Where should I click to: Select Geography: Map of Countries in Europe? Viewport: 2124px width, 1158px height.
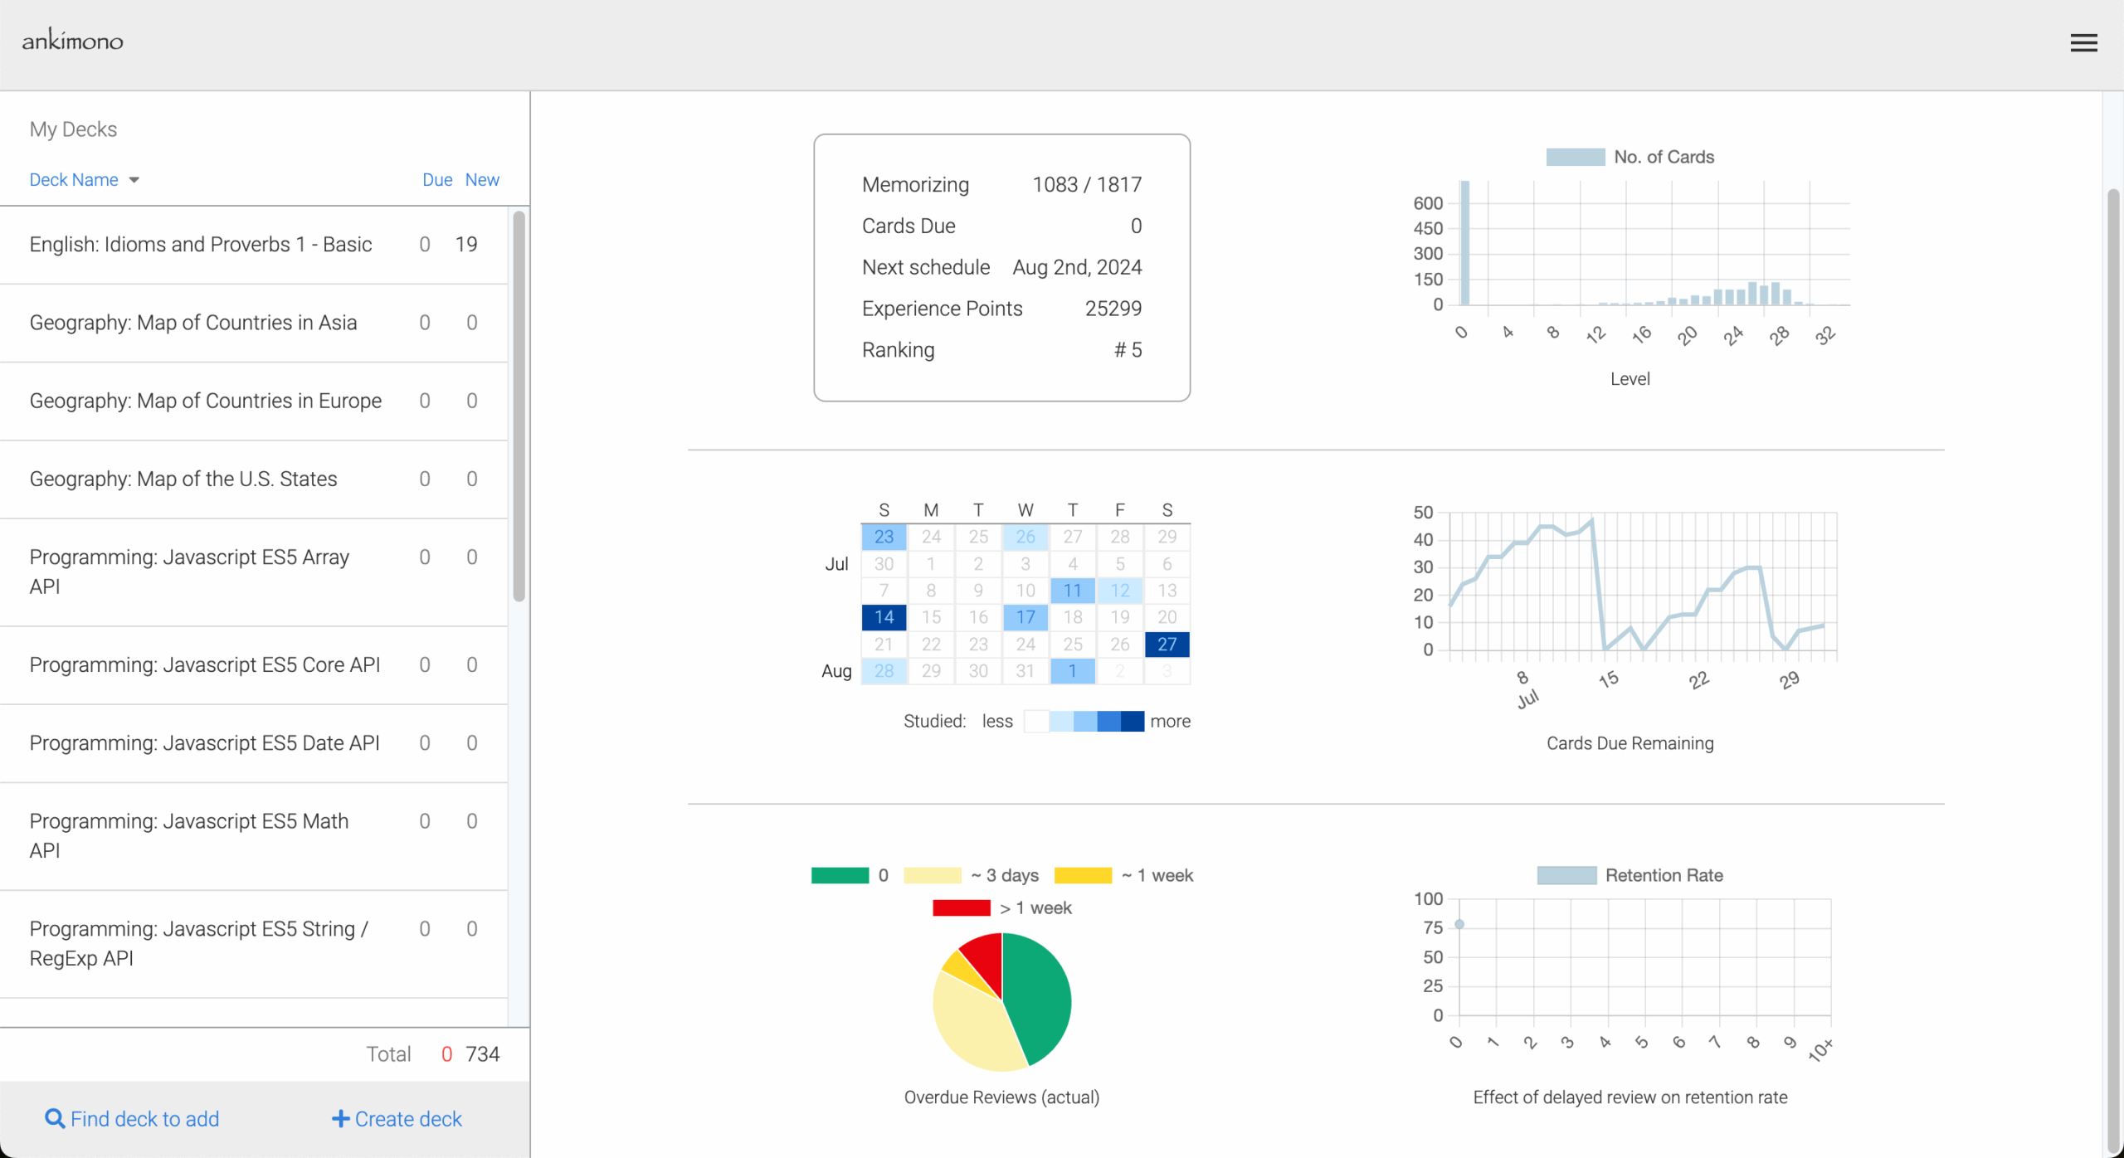tap(206, 401)
